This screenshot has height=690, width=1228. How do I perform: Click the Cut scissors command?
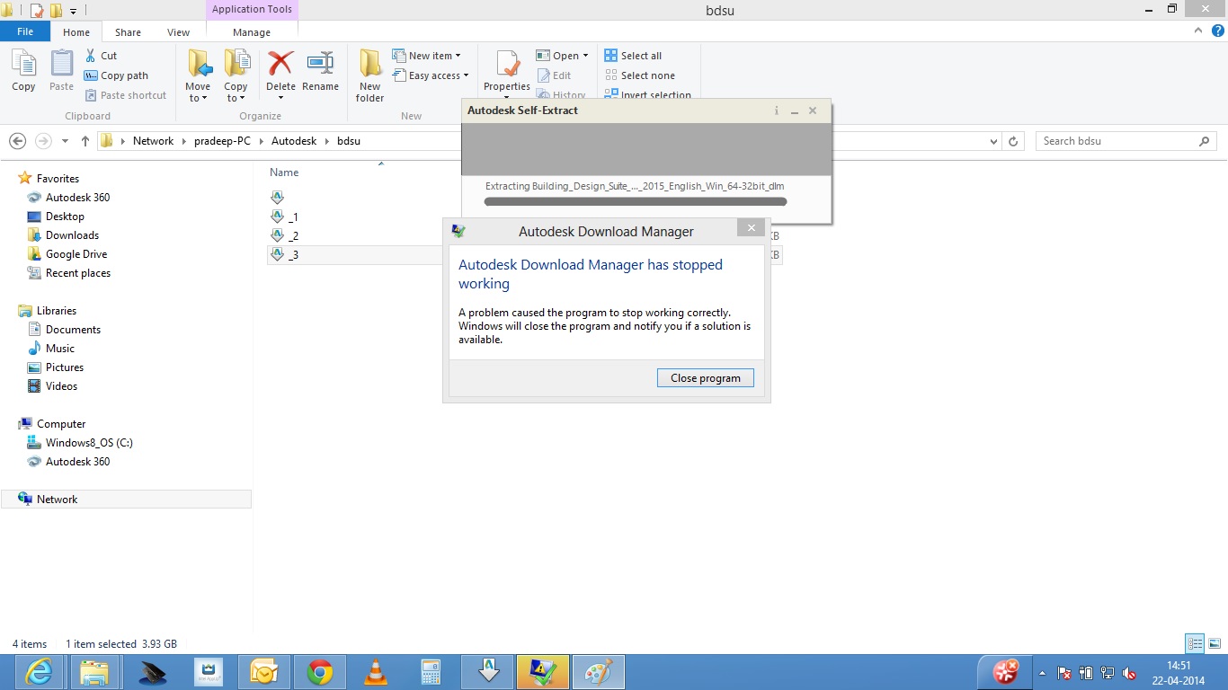pyautogui.click(x=102, y=56)
